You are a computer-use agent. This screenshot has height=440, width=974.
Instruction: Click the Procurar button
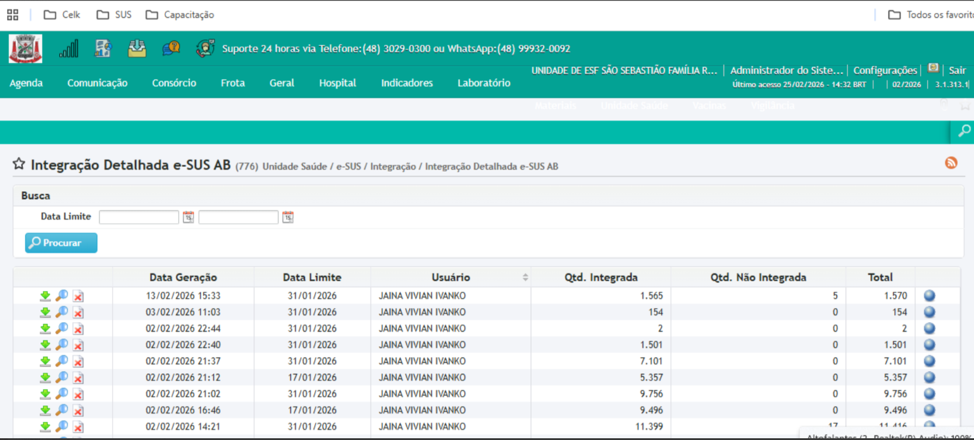click(61, 243)
